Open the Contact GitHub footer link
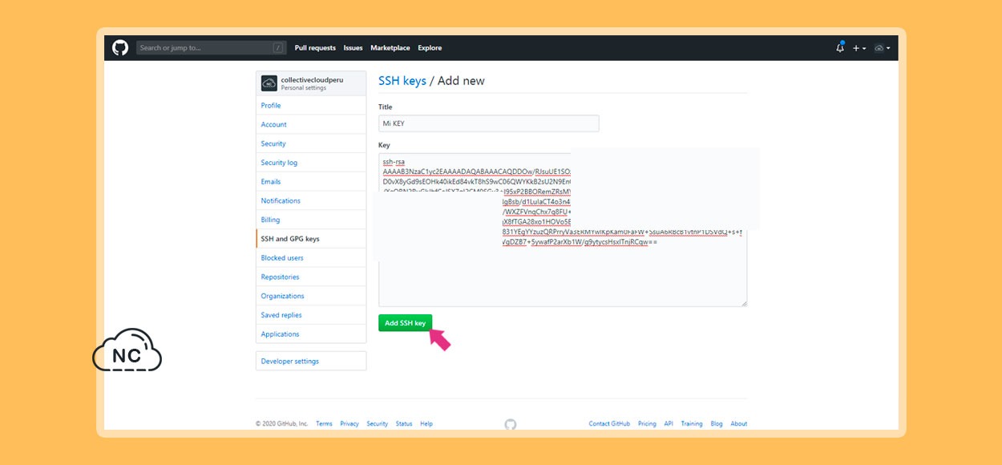 pyautogui.click(x=609, y=424)
